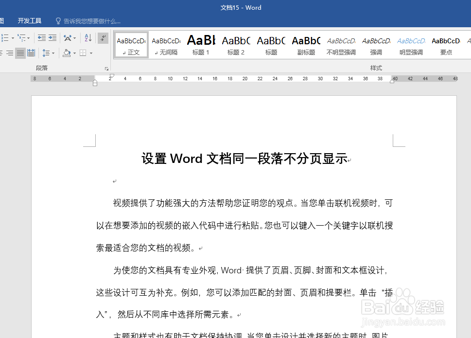Click paragraph starting with 视频提供了功能强大
This screenshot has width=471, height=338.
244,226
